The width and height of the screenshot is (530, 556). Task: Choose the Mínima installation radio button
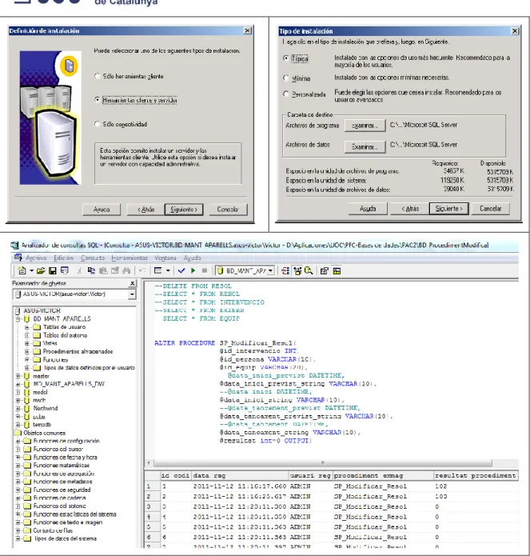tap(286, 78)
